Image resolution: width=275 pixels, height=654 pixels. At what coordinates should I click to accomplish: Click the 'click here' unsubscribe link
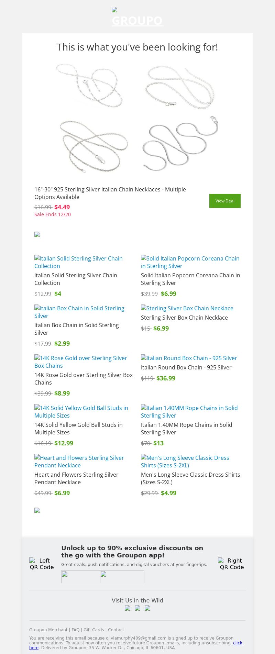[x=238, y=643]
